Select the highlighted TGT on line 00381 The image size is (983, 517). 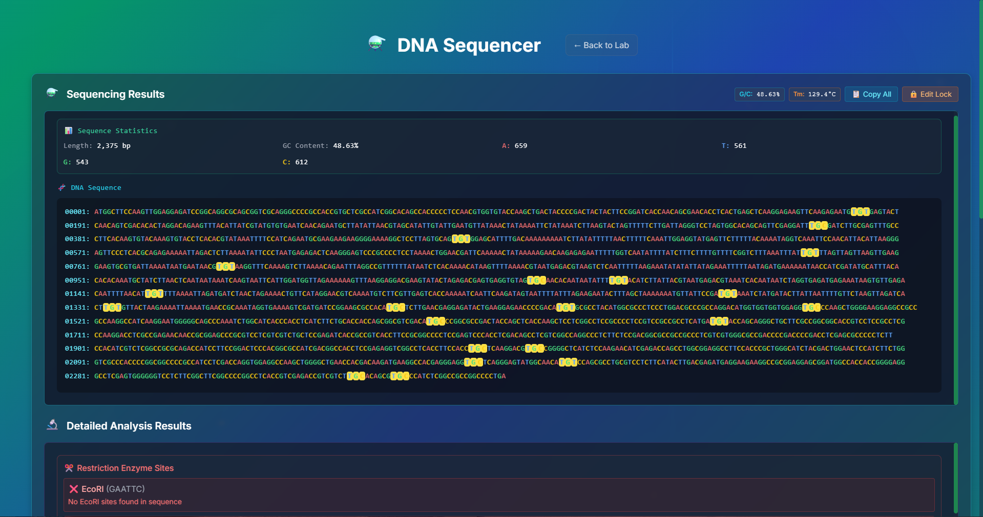tap(461, 239)
